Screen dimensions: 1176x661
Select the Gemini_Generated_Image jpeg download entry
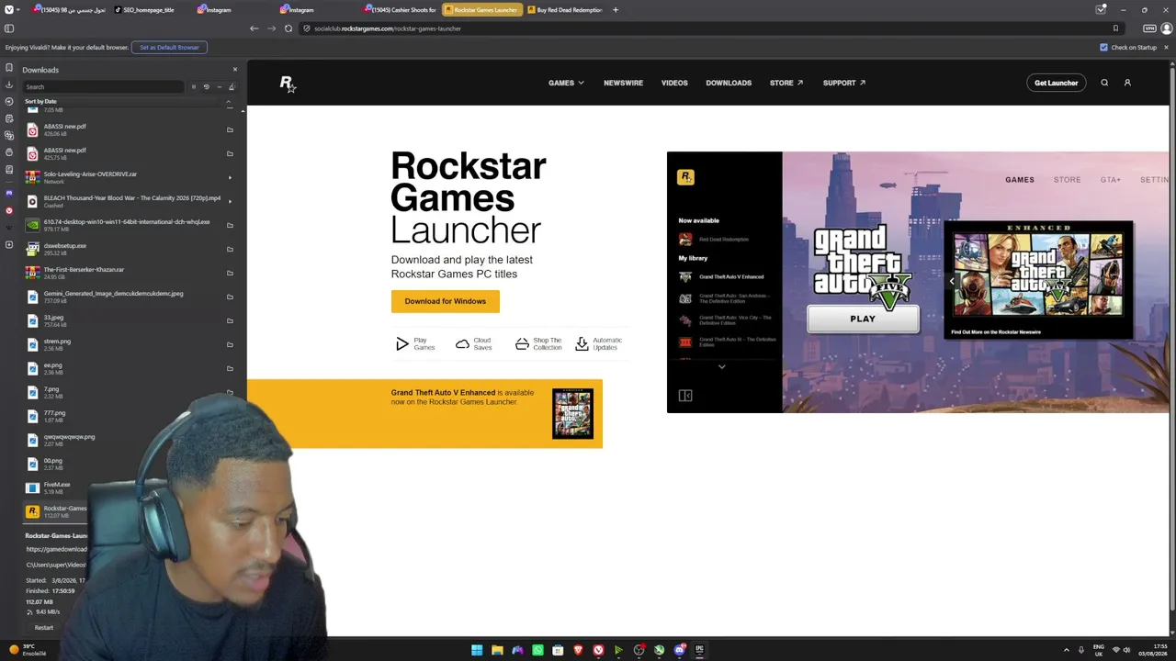[129, 297]
